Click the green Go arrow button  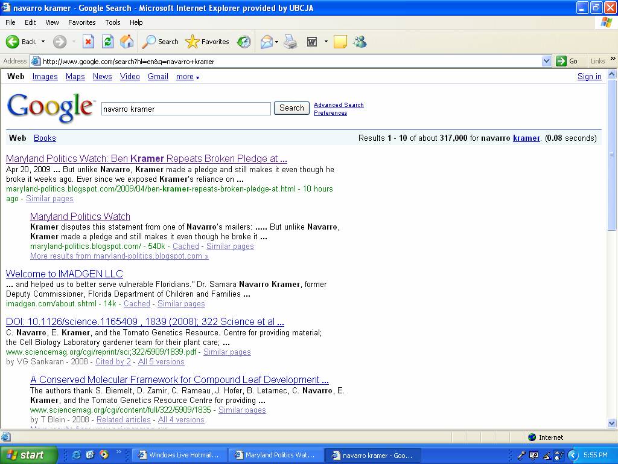pos(561,61)
